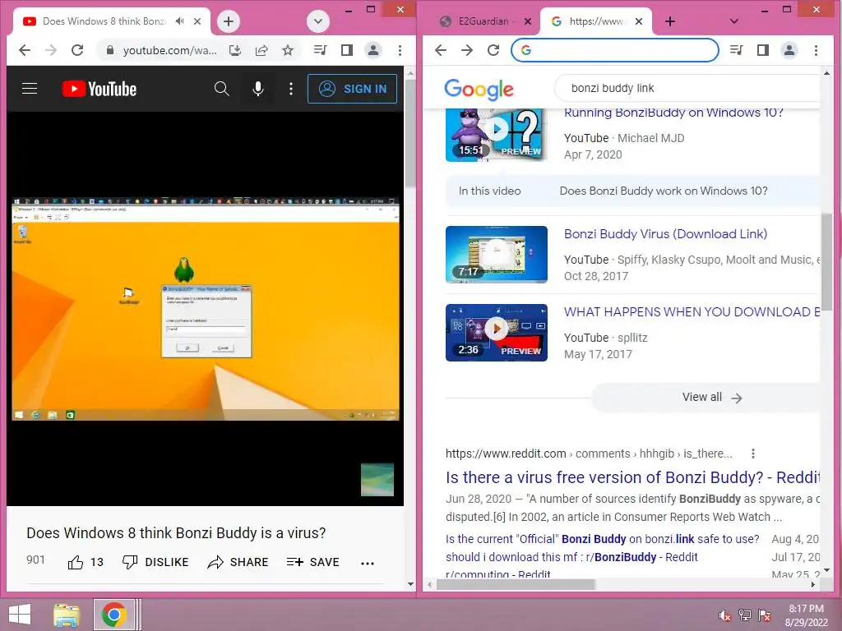Click SAVE to add video to playlist

pyautogui.click(x=313, y=562)
